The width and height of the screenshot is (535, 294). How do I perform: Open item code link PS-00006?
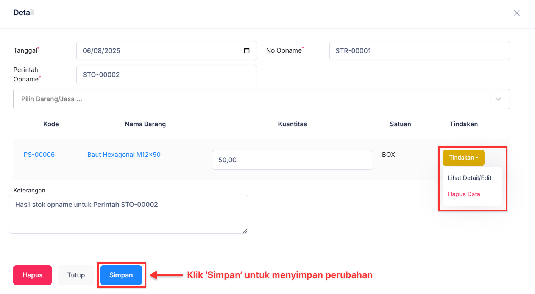pyautogui.click(x=39, y=155)
